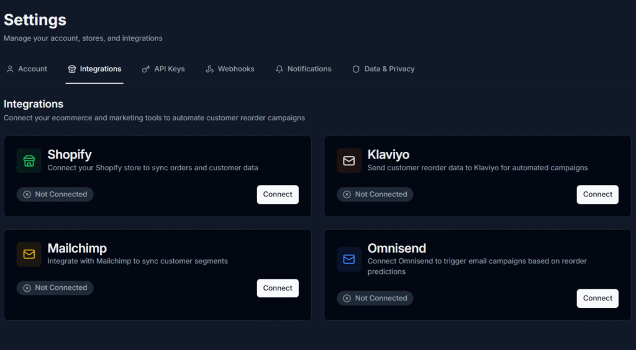636x350 pixels.
Task: Connect the Mailchimp integration
Action: tap(278, 288)
